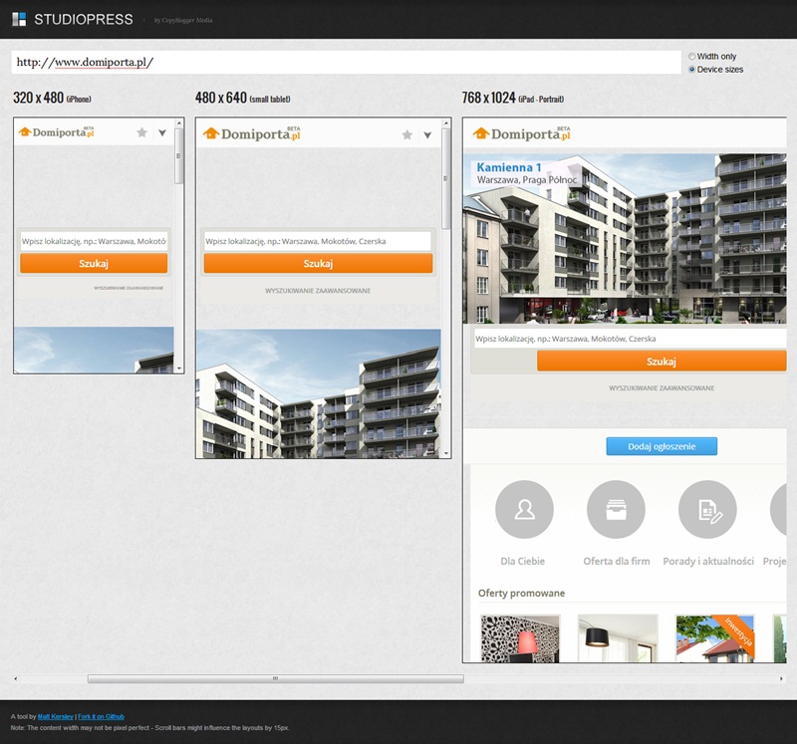Click the StudioPress logo icon
The image size is (797, 744).
(x=19, y=19)
